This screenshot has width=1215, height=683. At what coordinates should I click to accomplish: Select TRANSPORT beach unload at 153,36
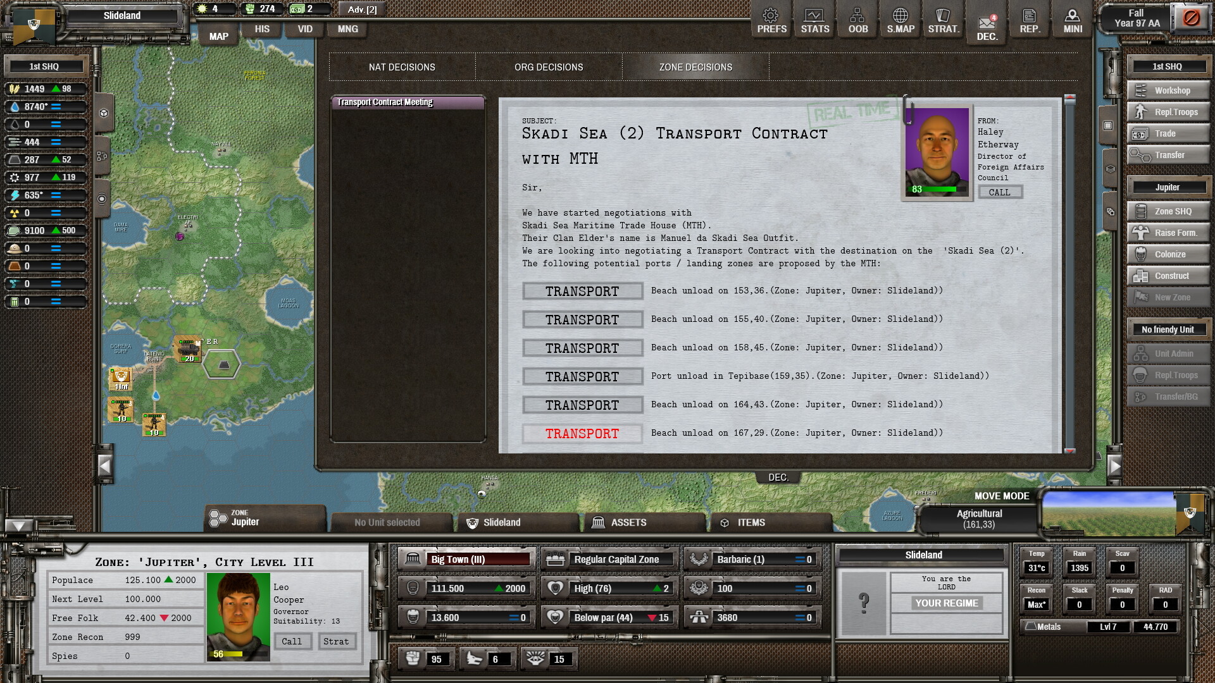coord(582,290)
